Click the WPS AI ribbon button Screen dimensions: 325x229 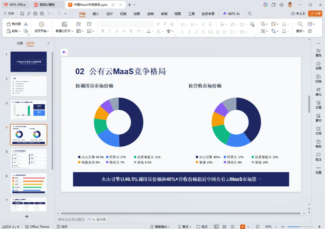tap(231, 14)
